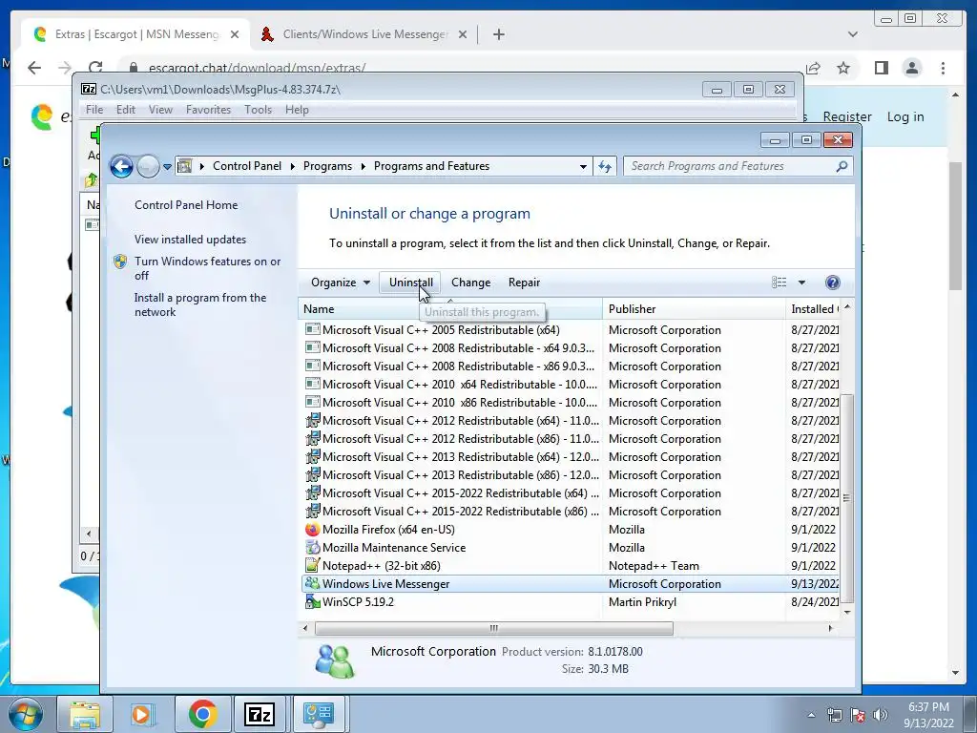Screen dimensions: 977x733
Task: Open the Favorites menu in 7-Zip window
Action: [208, 110]
